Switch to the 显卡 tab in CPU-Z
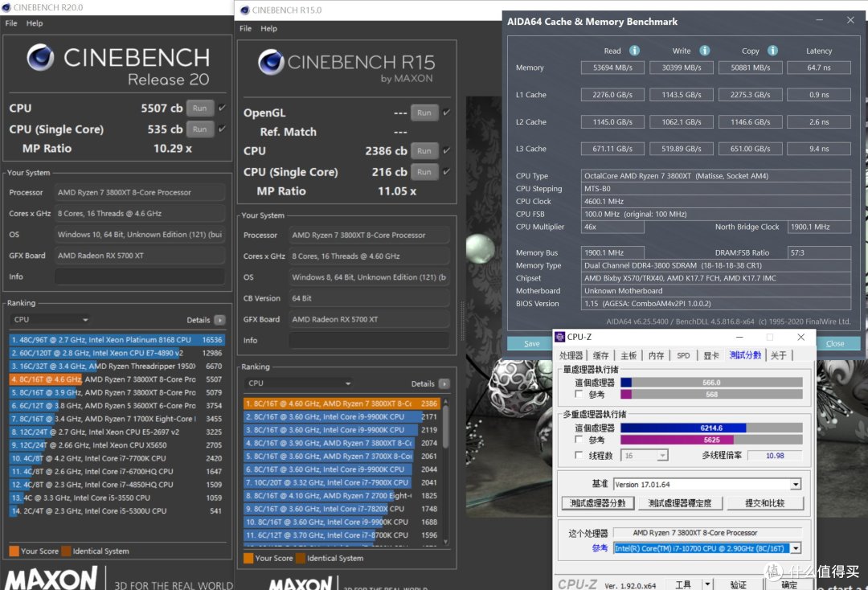This screenshot has width=868, height=590. (711, 355)
